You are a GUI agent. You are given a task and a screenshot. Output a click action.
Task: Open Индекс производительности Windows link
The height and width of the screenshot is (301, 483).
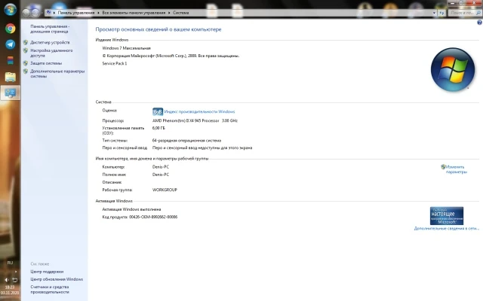tap(199, 111)
